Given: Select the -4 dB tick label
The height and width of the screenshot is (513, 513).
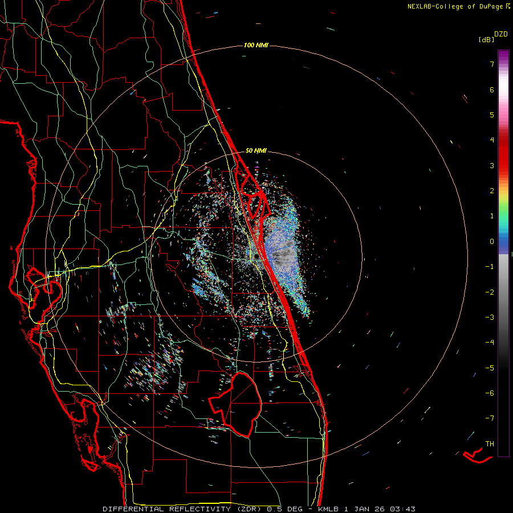Looking at the screenshot, I should click(490, 343).
